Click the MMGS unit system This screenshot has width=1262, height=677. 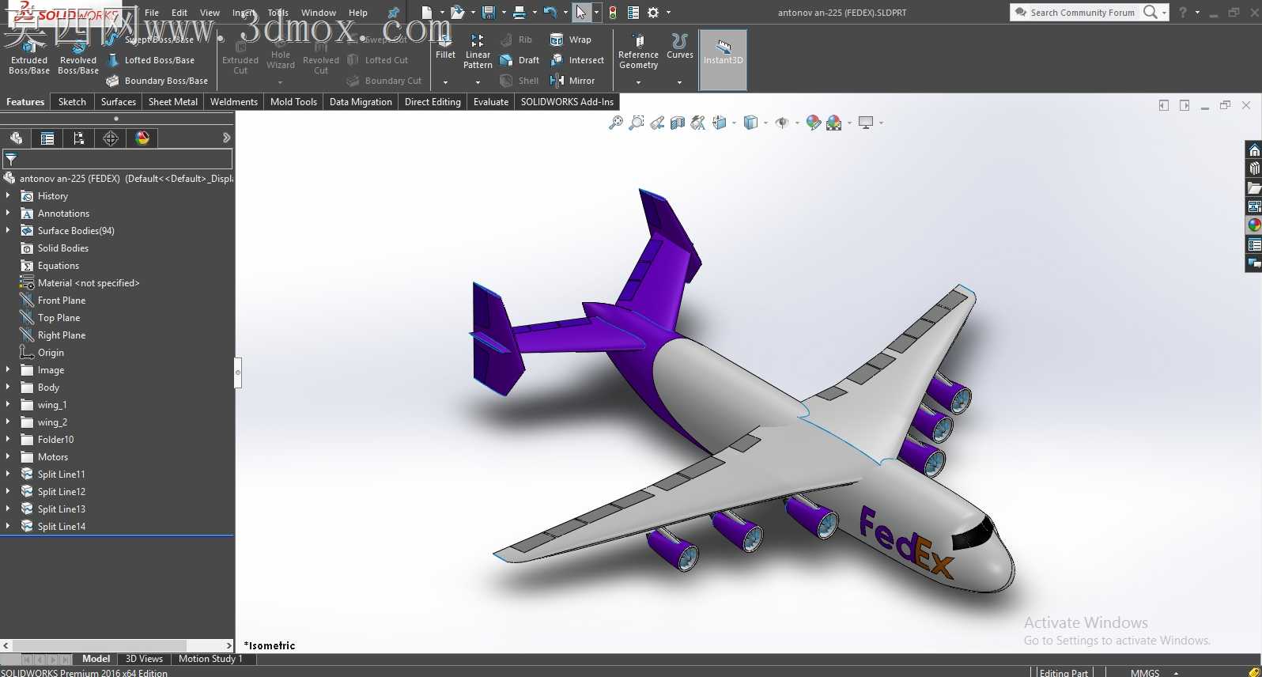click(x=1145, y=672)
